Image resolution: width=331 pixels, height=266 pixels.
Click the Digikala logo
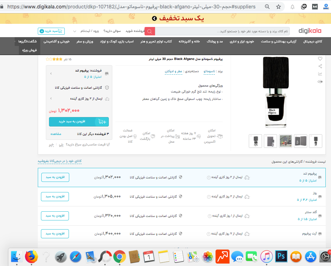click(x=310, y=31)
